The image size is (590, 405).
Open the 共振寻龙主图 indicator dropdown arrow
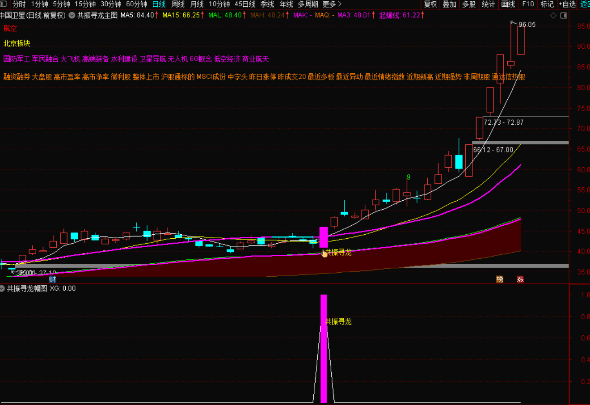(72, 15)
